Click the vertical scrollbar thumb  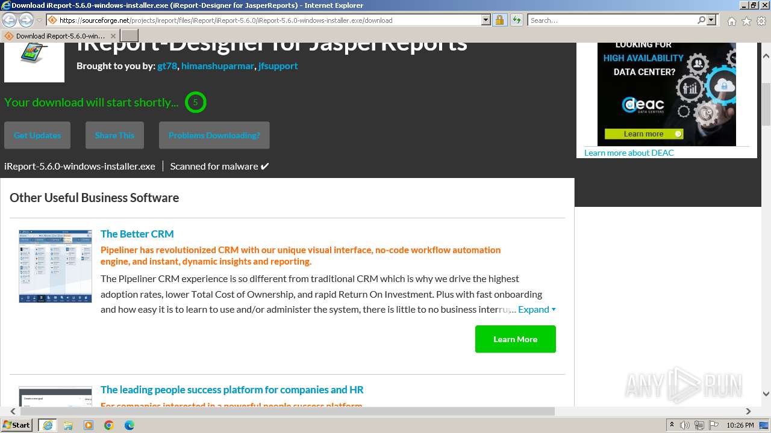point(766,105)
